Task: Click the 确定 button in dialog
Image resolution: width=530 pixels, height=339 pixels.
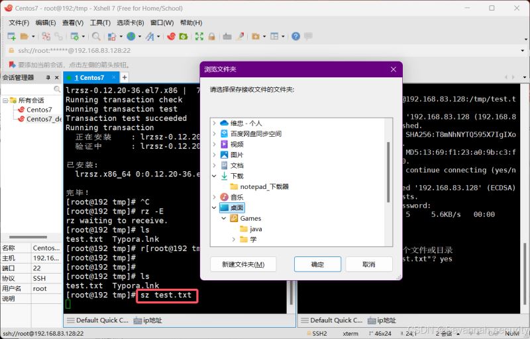Action: 317,264
